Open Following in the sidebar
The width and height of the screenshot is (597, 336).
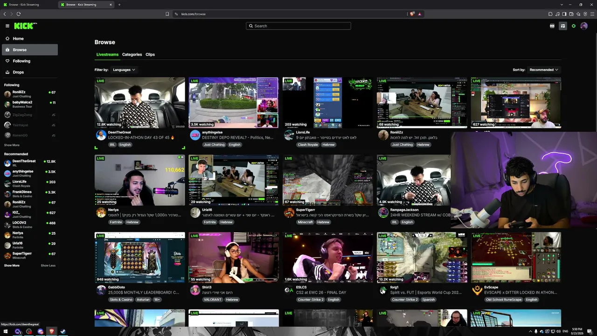(30, 61)
